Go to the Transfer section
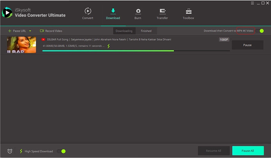Viewport: 271px width, 158px height. (162, 11)
